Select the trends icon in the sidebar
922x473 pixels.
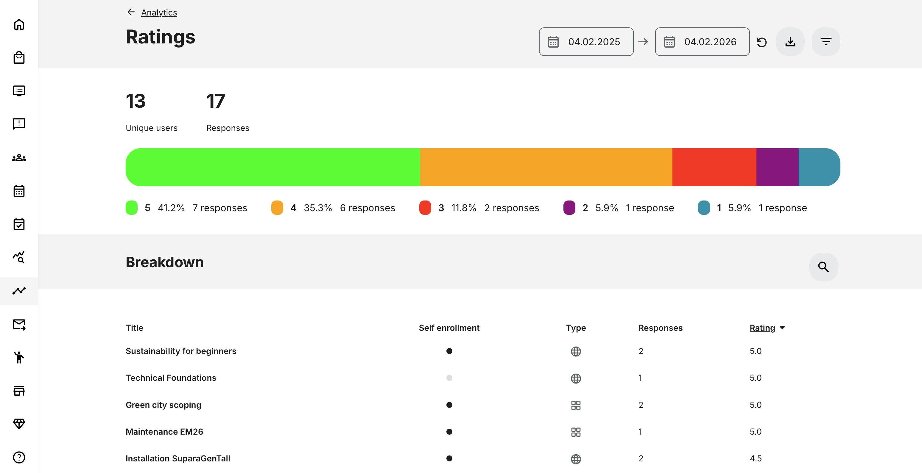[x=19, y=291]
